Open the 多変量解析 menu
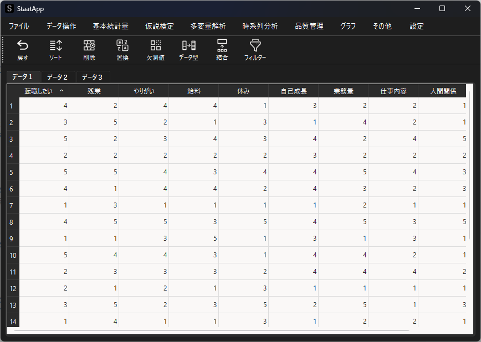Screen dimensions: 481x342 pyautogui.click(x=208, y=26)
